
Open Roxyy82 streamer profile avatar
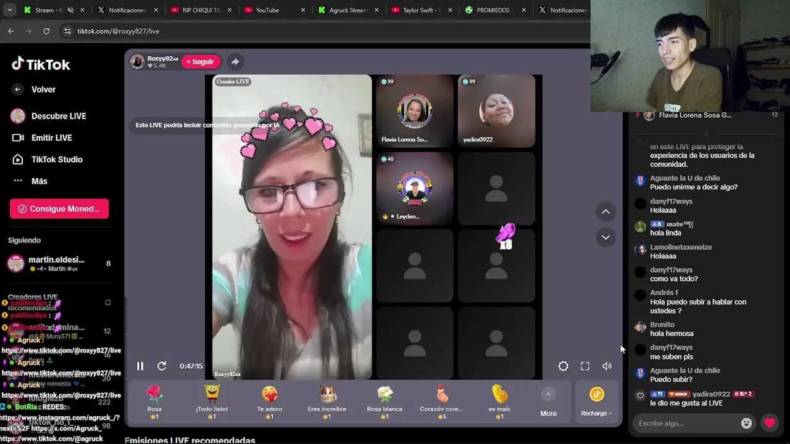tap(137, 62)
